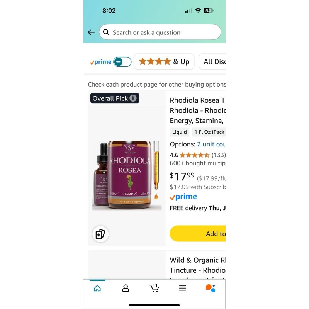Image resolution: width=309 pixels, height=309 pixels.
Task: Open the Home tab icon
Action: [x=97, y=288]
